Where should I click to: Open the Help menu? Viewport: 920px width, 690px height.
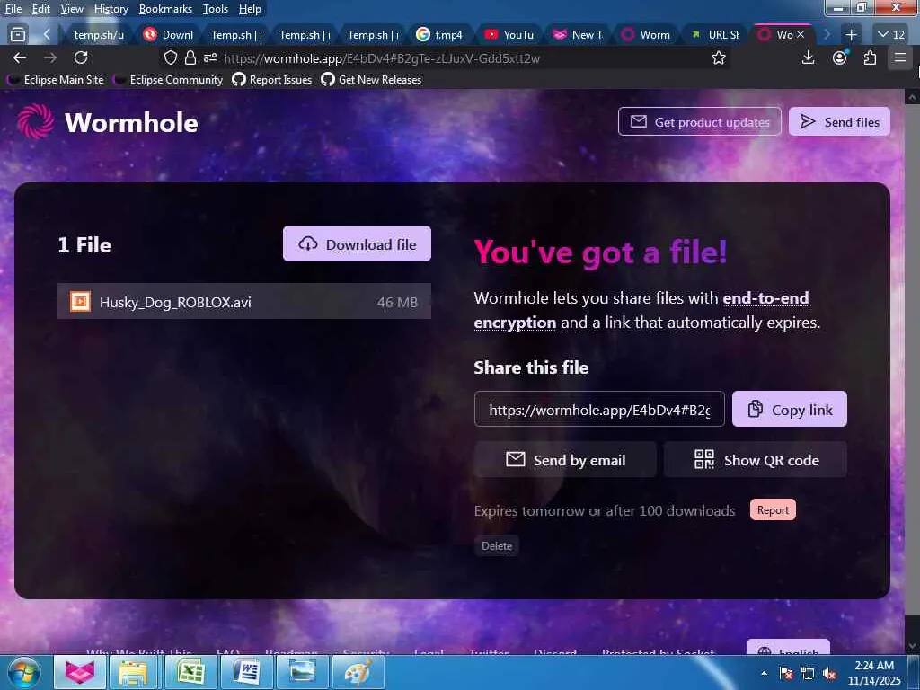[250, 9]
